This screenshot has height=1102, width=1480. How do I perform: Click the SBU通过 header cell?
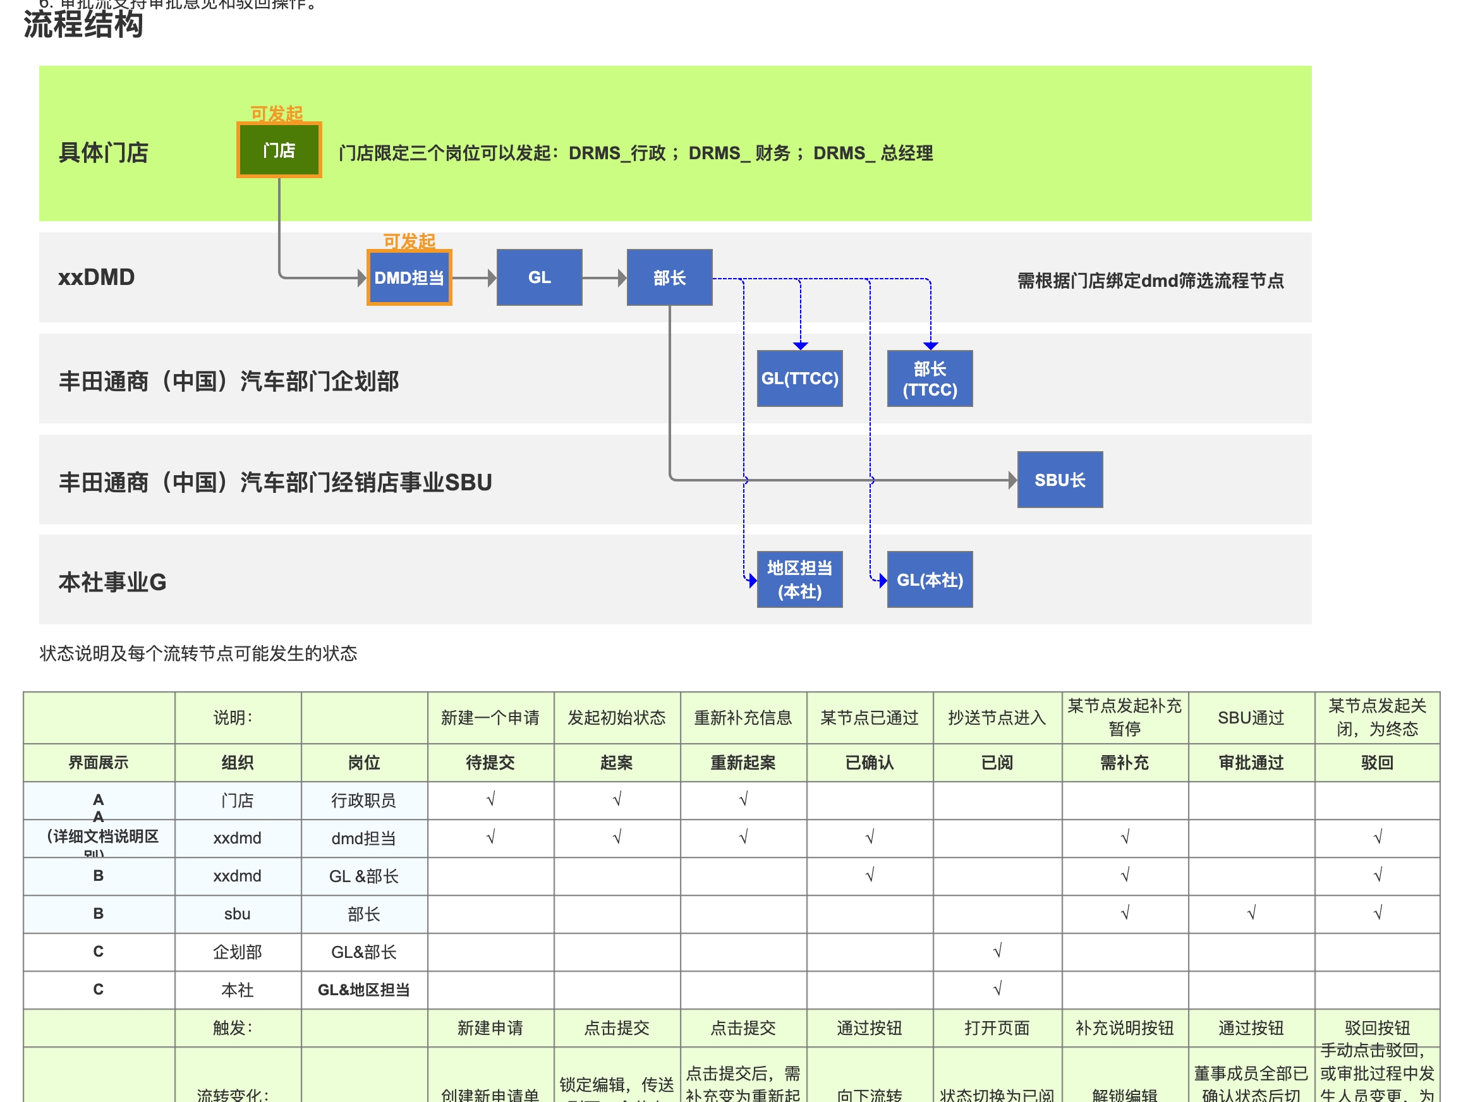(1251, 718)
